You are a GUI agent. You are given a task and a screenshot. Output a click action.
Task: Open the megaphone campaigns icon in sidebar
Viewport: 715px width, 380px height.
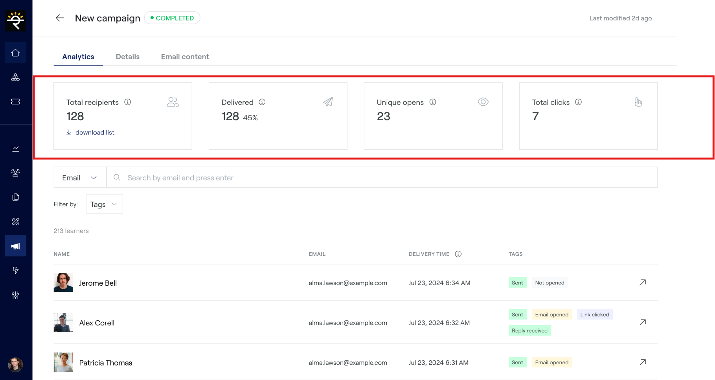click(x=15, y=246)
